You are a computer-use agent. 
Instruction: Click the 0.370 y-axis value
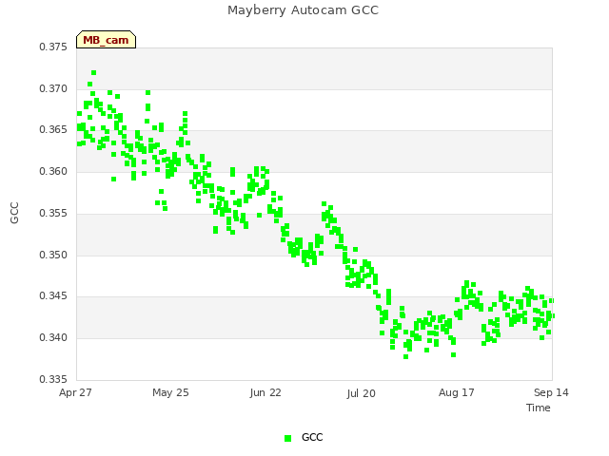tap(53, 88)
